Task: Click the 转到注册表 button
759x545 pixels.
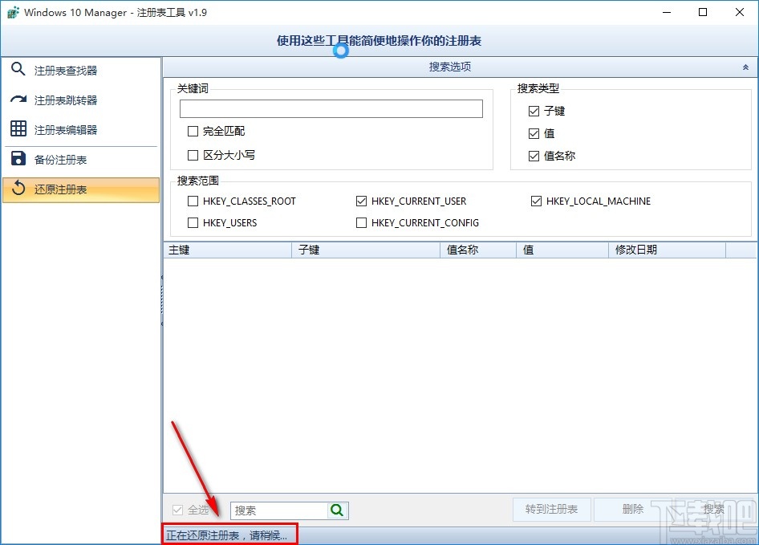Action: [551, 510]
